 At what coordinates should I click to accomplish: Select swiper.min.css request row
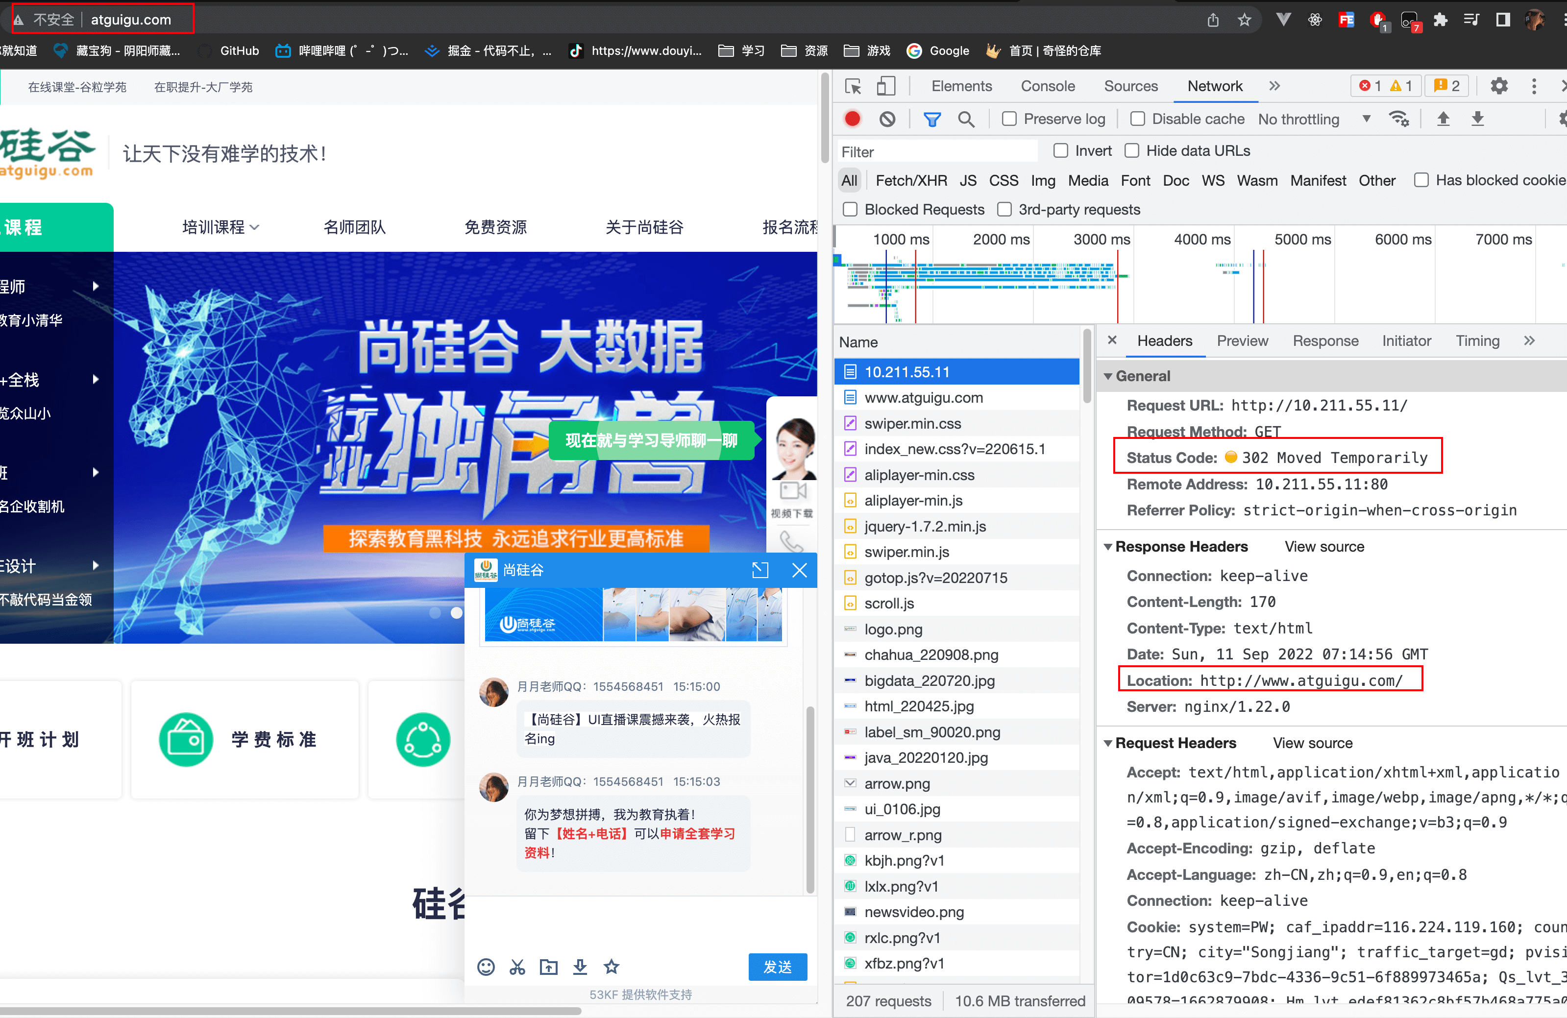point(956,423)
